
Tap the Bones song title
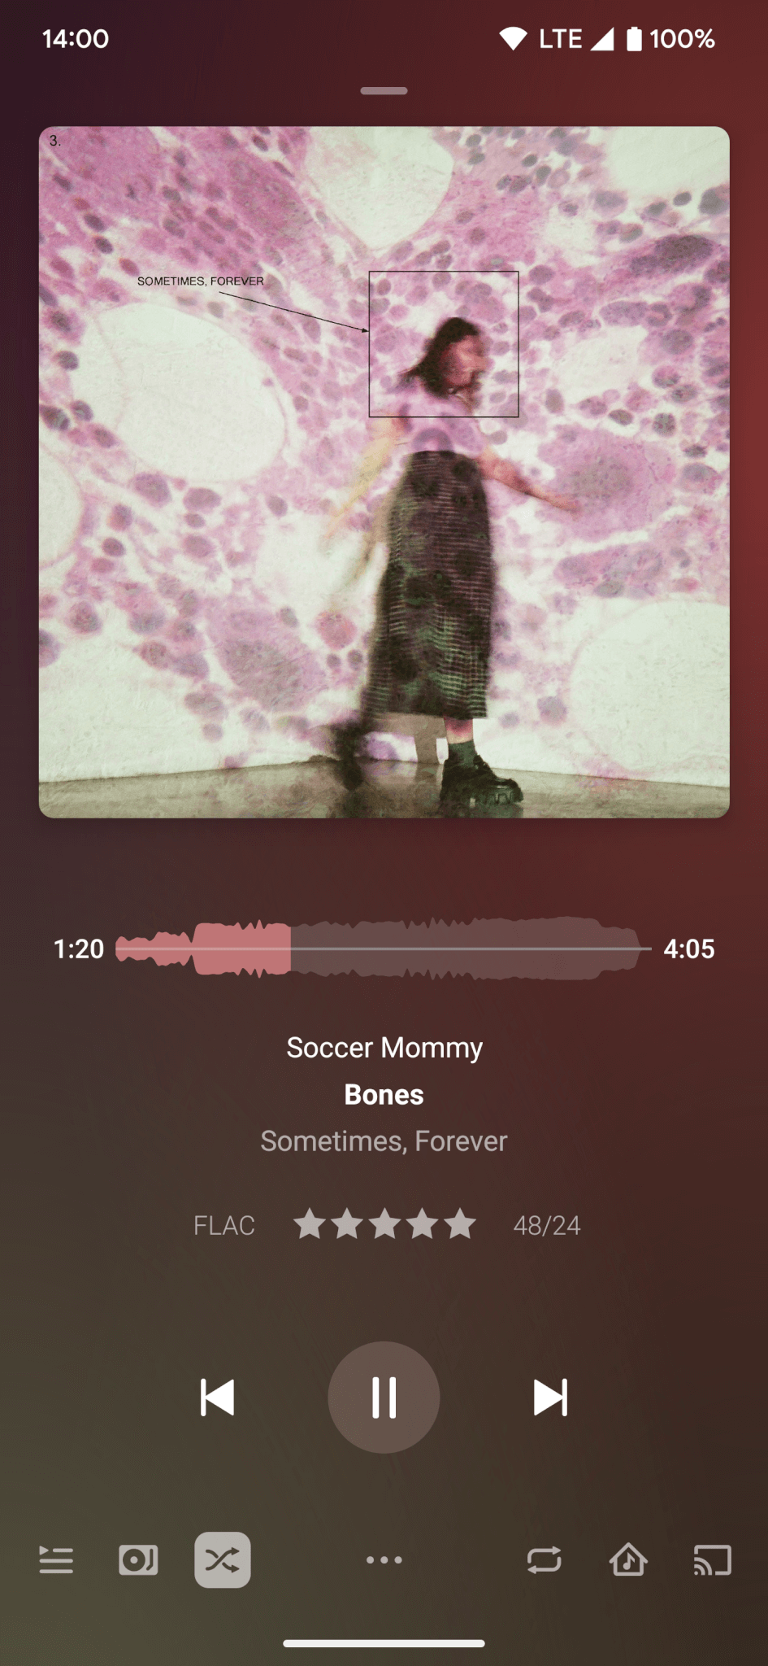[x=384, y=1094]
